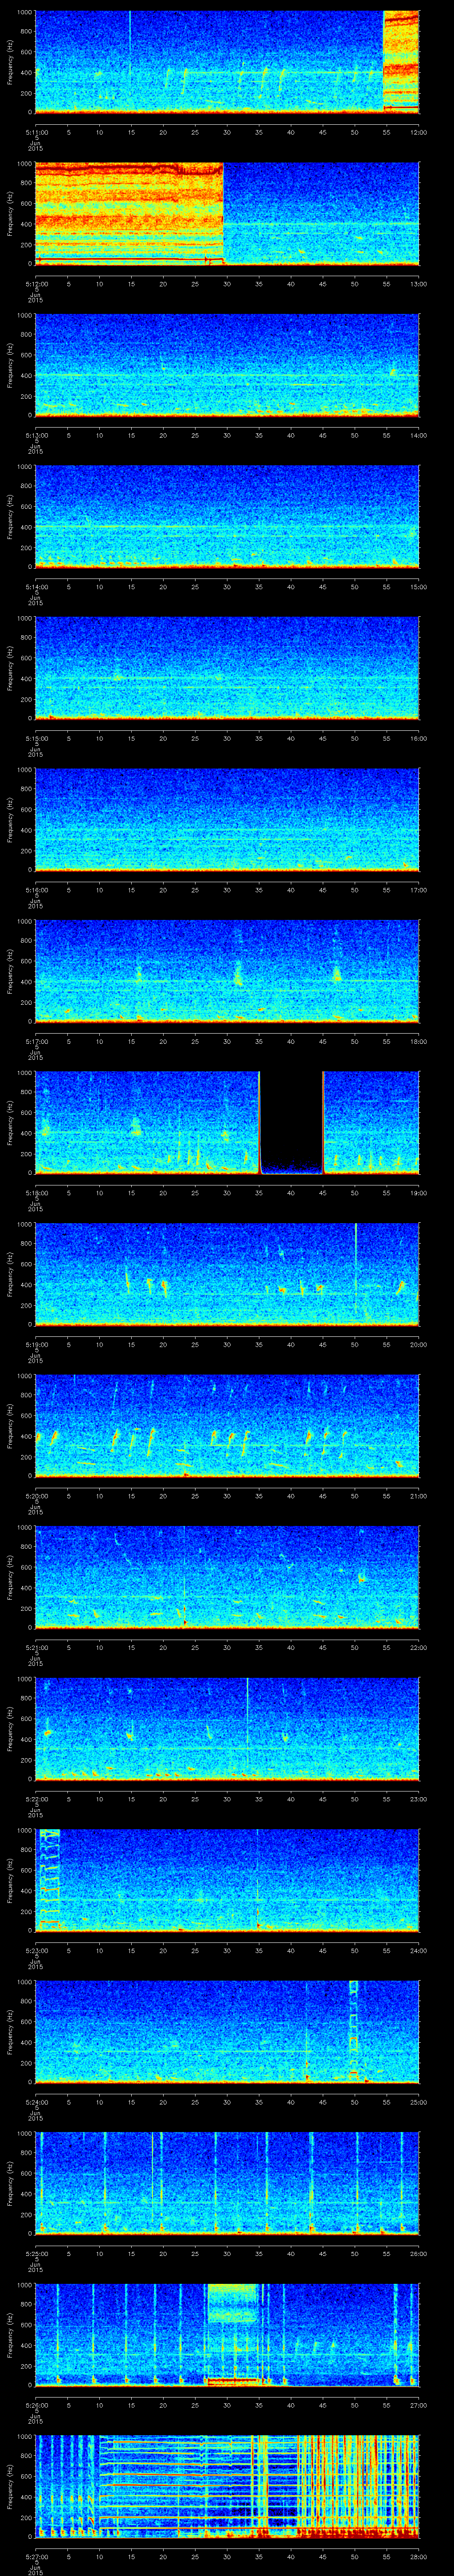Screen dimensions: 454x2576
Task: Click the '18:00' end time label
Action: point(418,1041)
